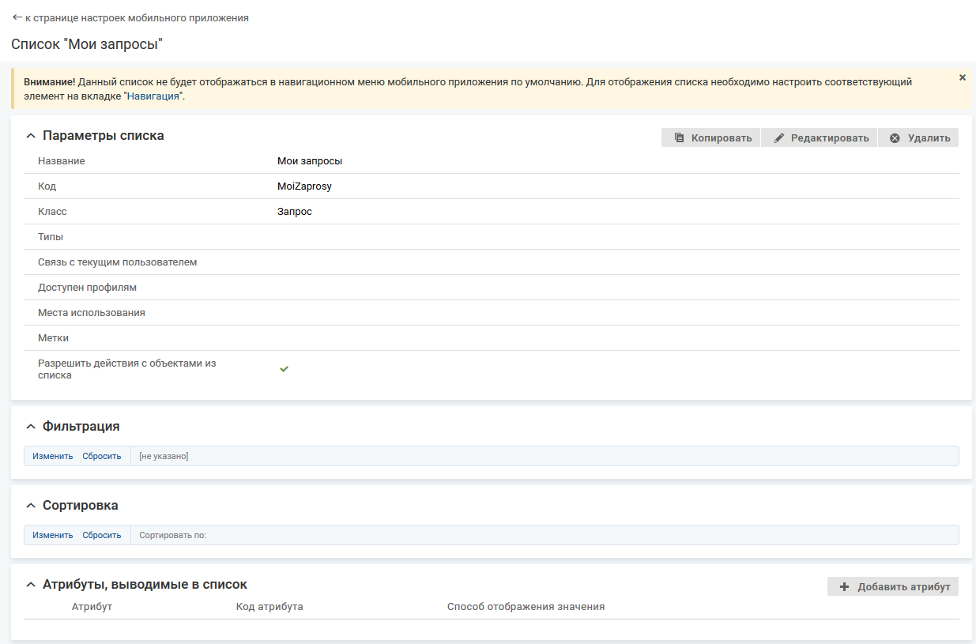Collapse the Фильтрация section
This screenshot has width=976, height=644.
point(31,427)
